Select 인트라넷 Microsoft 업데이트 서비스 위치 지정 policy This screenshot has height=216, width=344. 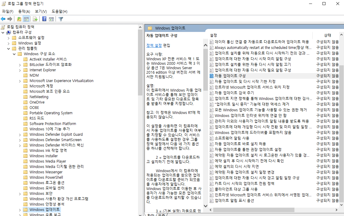[x=252, y=87]
